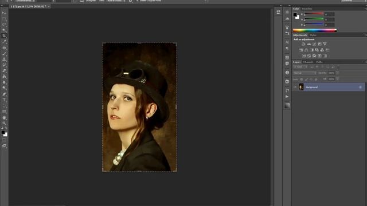The image size is (367, 206).
Task: Select the Quick Selection tool
Action: (x=4, y=30)
